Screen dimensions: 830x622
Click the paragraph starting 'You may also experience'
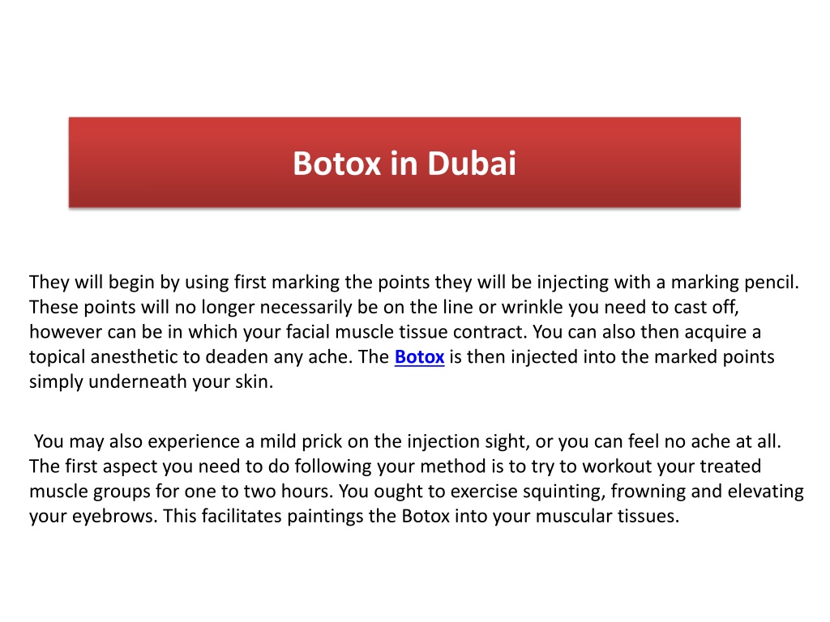click(417, 479)
